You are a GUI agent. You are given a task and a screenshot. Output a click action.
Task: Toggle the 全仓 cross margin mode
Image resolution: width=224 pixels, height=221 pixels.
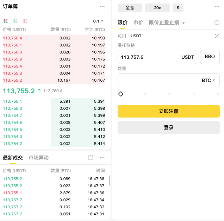[x=130, y=8]
